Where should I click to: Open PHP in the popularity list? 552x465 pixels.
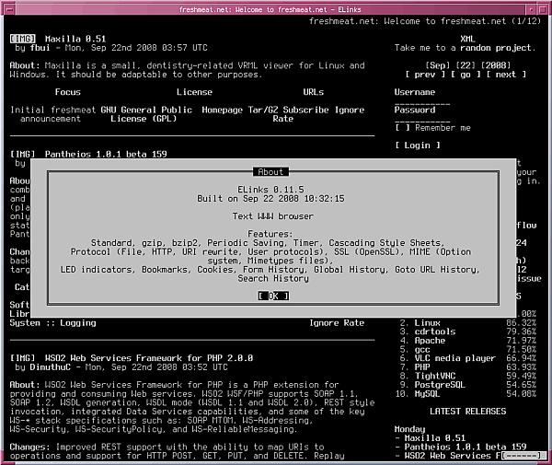[x=422, y=367]
